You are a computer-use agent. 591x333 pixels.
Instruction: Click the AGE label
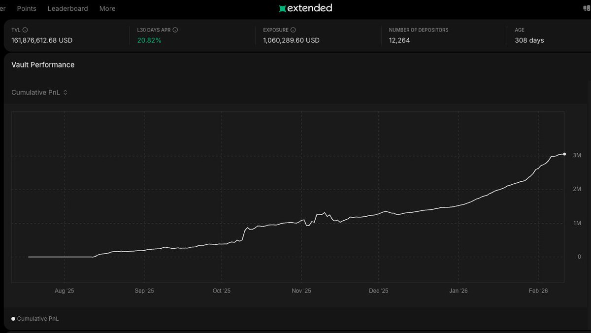[520, 30]
